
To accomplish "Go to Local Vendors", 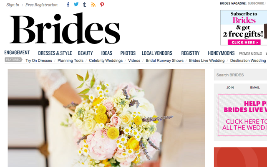I will [x=157, y=53].
